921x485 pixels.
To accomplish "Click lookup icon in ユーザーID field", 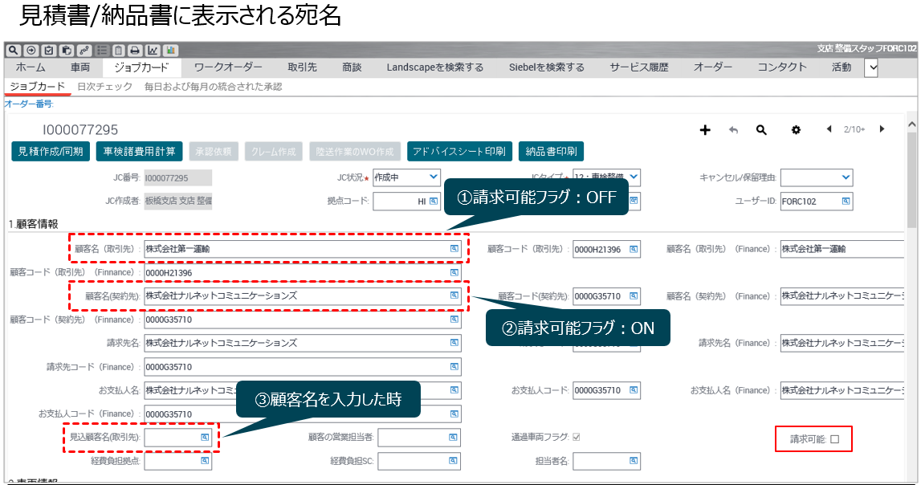I will point(846,202).
